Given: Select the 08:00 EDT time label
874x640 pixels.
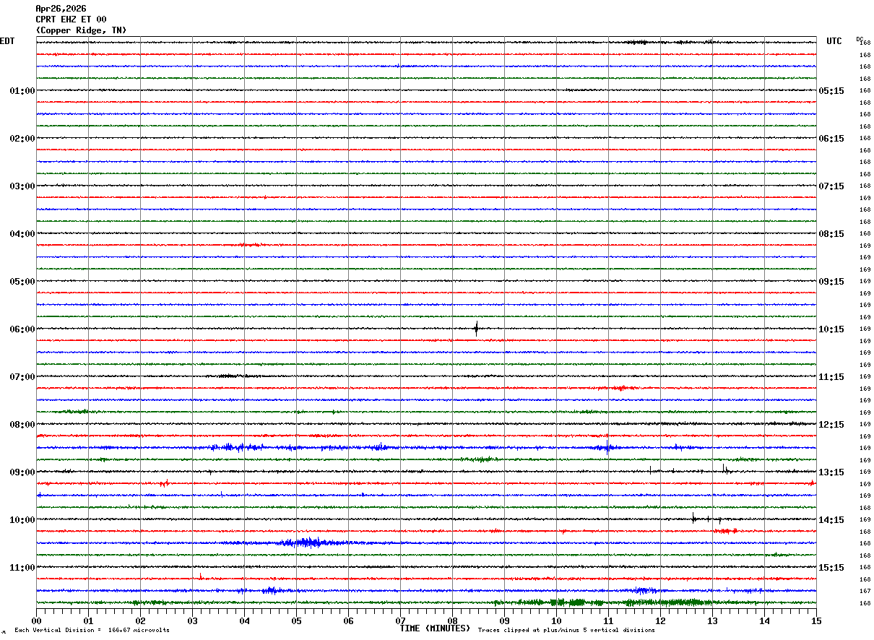Looking at the screenshot, I should (22, 425).
